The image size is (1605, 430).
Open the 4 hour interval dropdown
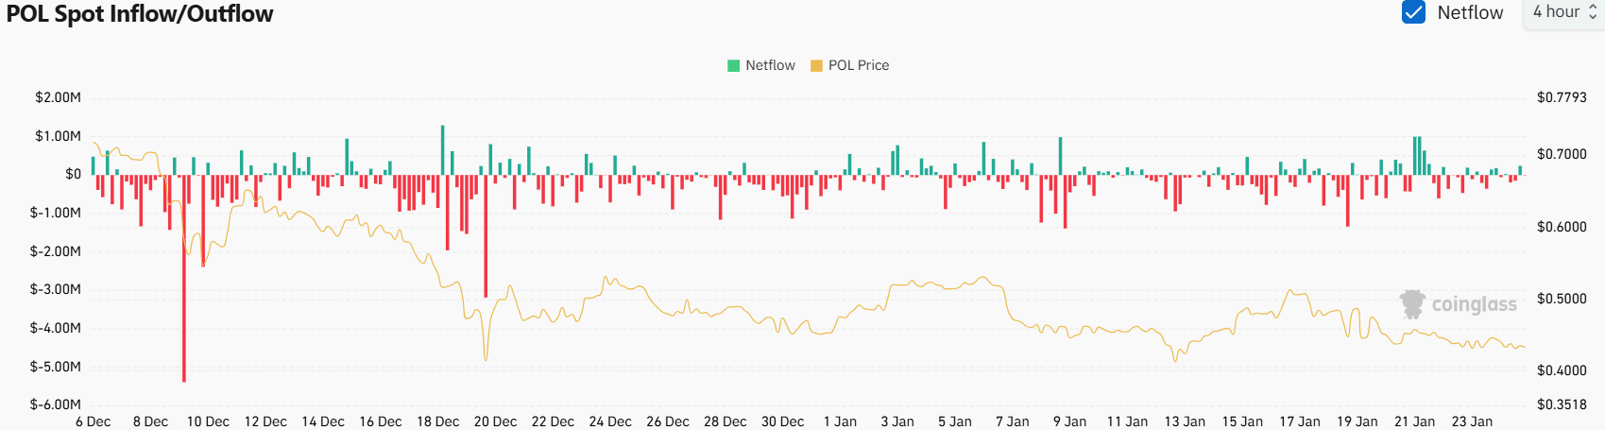coord(1564,12)
